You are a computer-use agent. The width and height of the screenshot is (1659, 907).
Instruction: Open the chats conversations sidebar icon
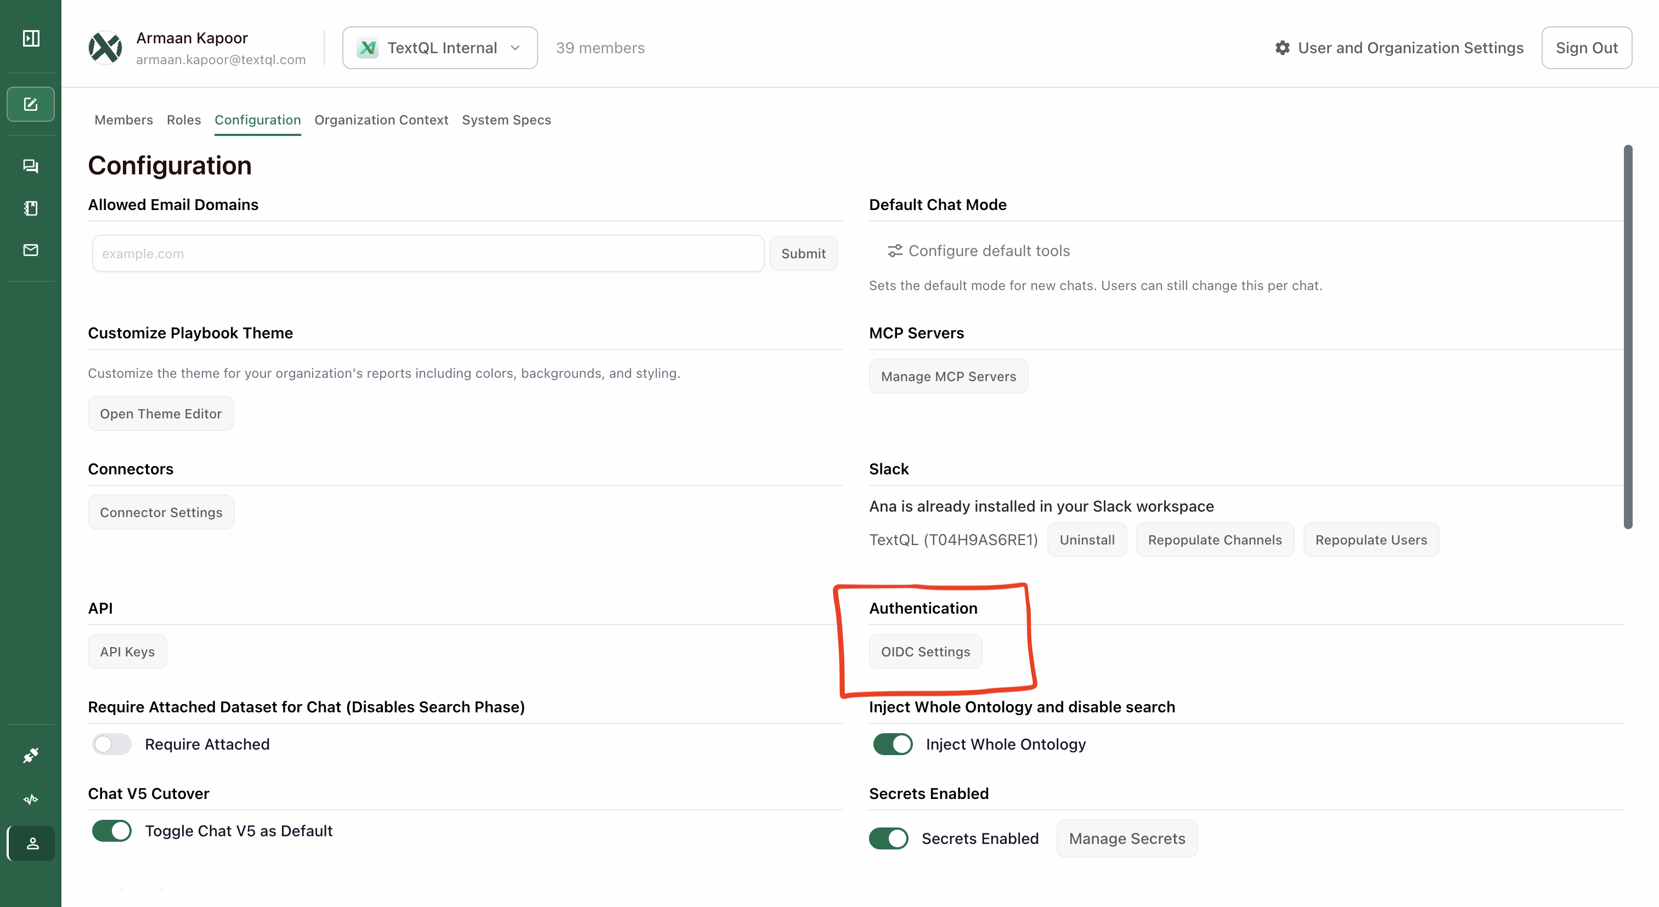click(31, 166)
